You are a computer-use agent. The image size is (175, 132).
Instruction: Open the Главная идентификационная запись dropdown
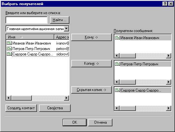[x=66, y=29]
